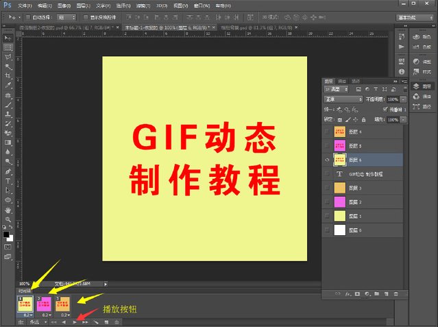Delete selected frame in timeline
The image size is (438, 327).
point(117,322)
